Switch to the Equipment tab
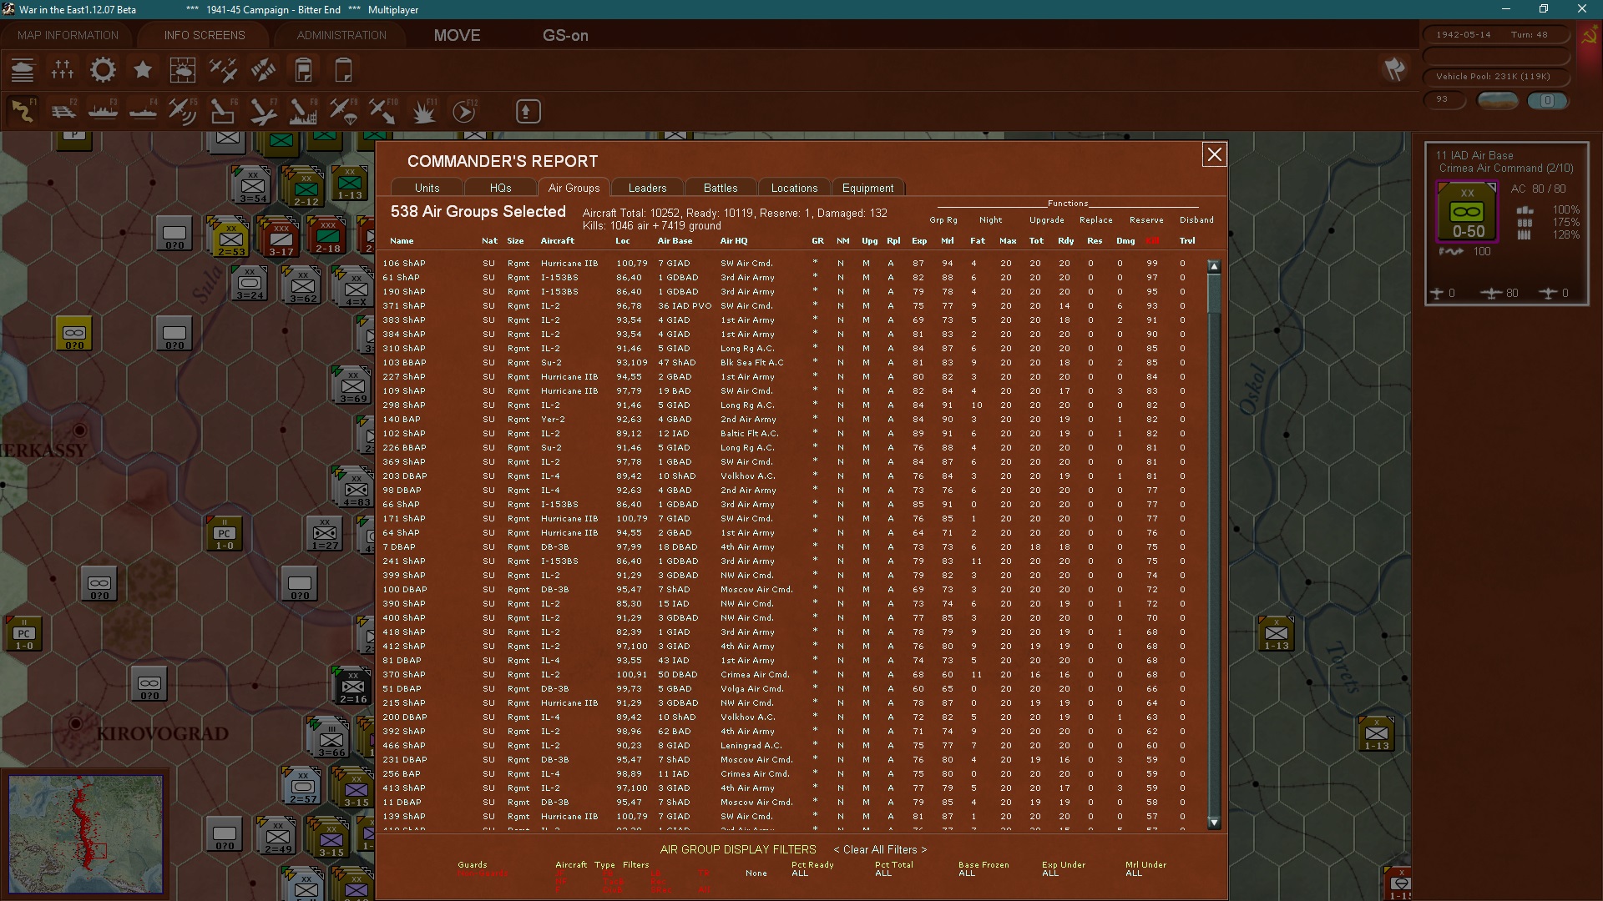The image size is (1603, 901). pos(867,189)
